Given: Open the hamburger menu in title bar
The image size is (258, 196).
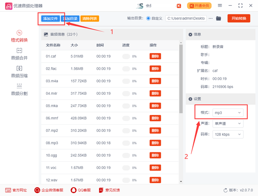Looking at the screenshot, I should (x=220, y=6).
